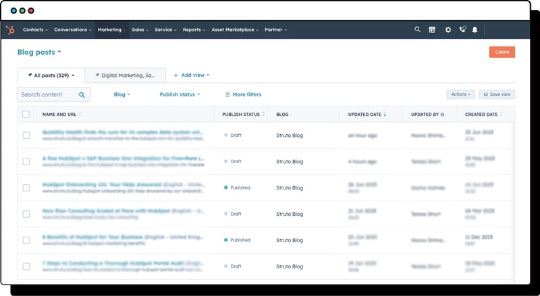Click the Save view button

pyautogui.click(x=497, y=94)
